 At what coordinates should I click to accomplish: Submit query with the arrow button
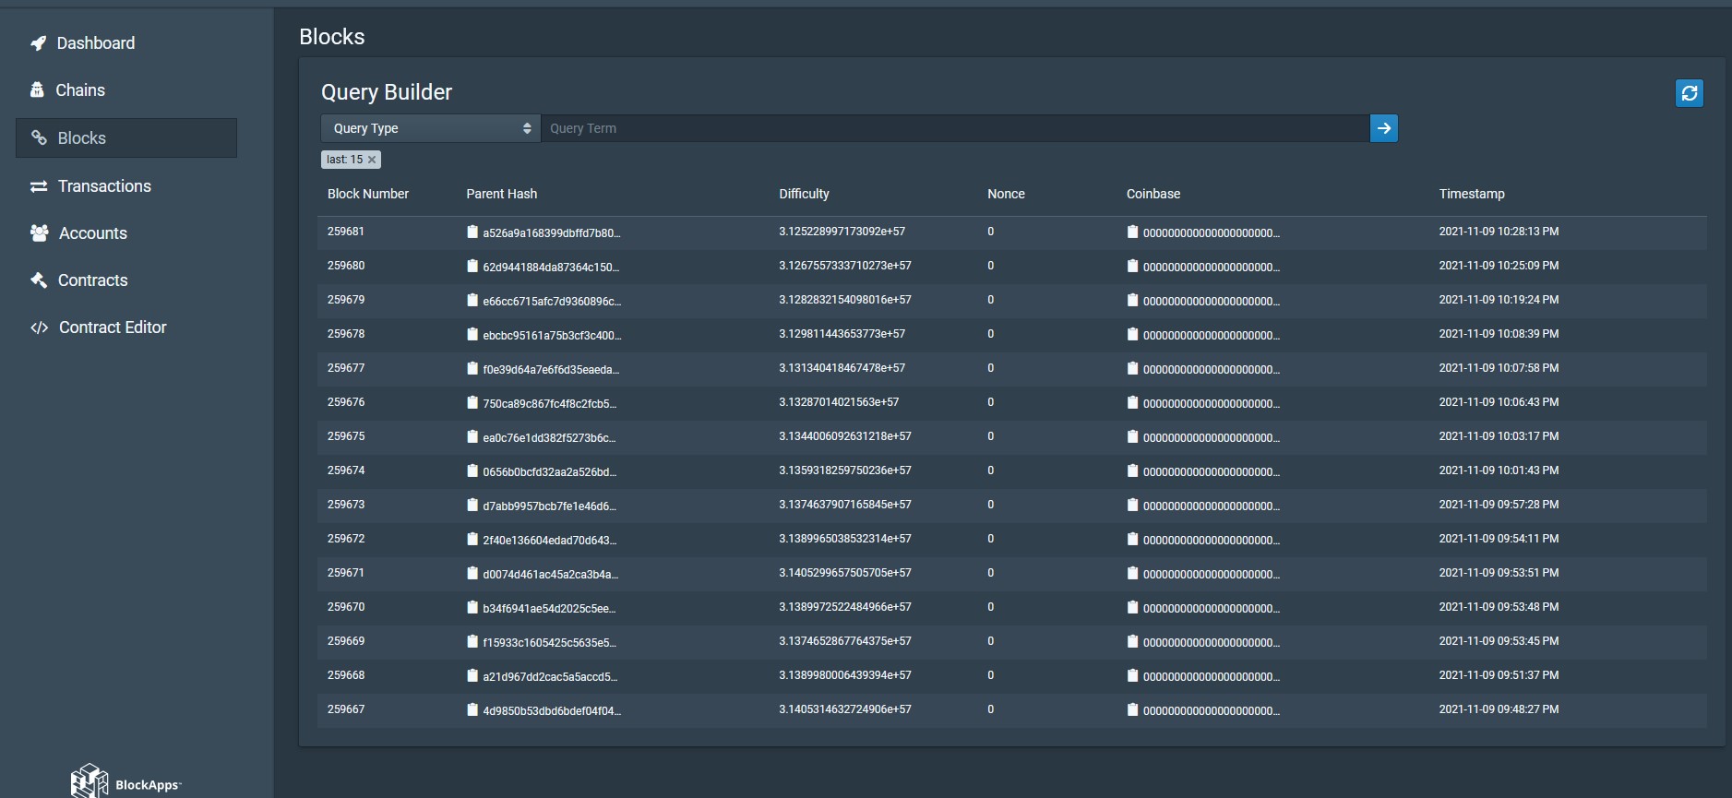click(1383, 128)
